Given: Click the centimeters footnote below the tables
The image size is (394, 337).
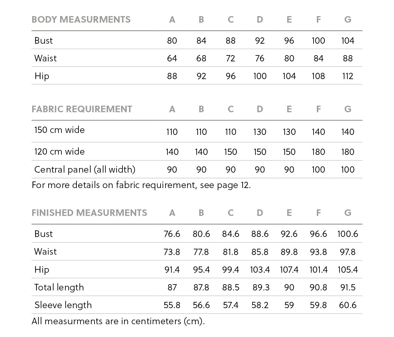Looking at the screenshot, I should [118, 321].
